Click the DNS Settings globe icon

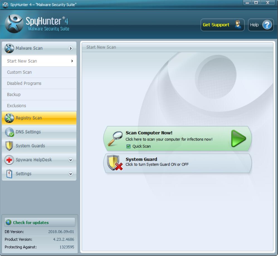pyautogui.click(x=9, y=132)
